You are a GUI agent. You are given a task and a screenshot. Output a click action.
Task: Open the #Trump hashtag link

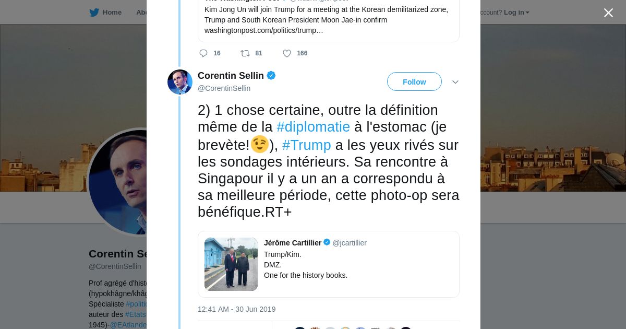(307, 145)
